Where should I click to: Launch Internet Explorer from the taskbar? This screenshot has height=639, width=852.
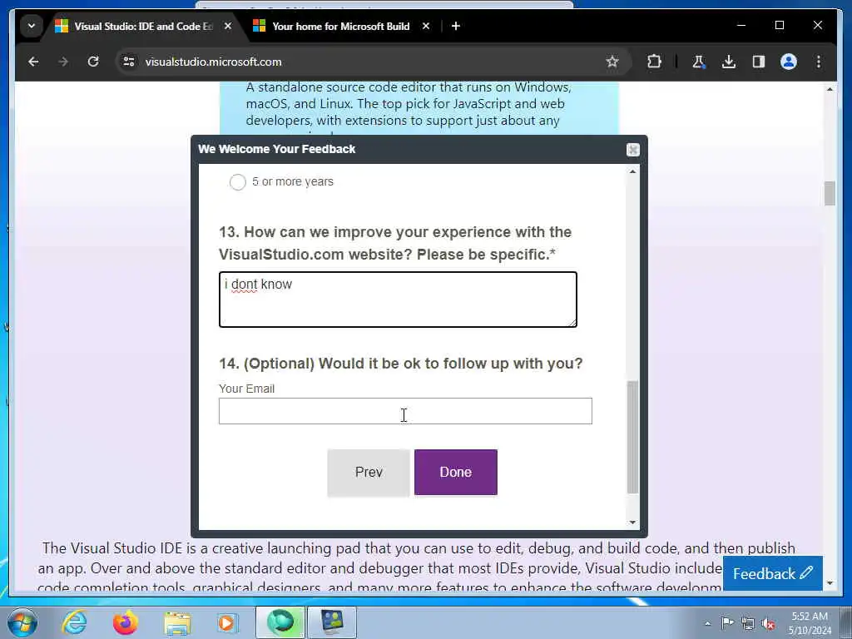pyautogui.click(x=74, y=622)
